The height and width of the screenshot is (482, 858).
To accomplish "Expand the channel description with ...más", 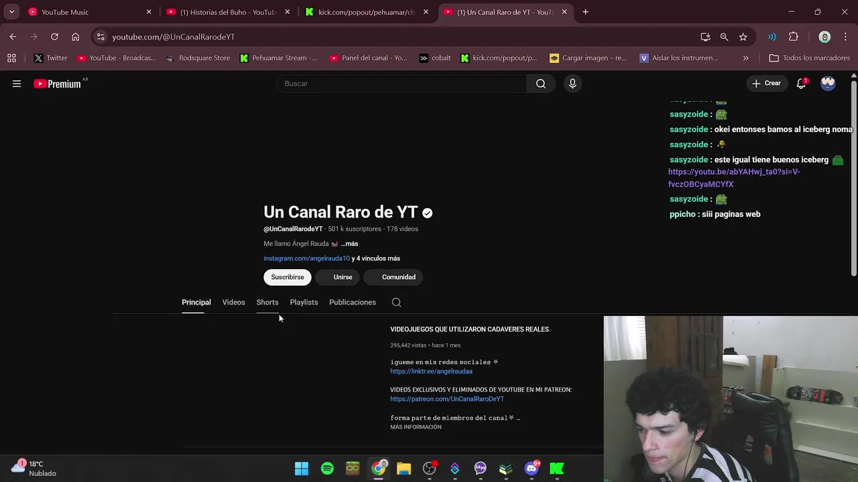I will tap(349, 244).
